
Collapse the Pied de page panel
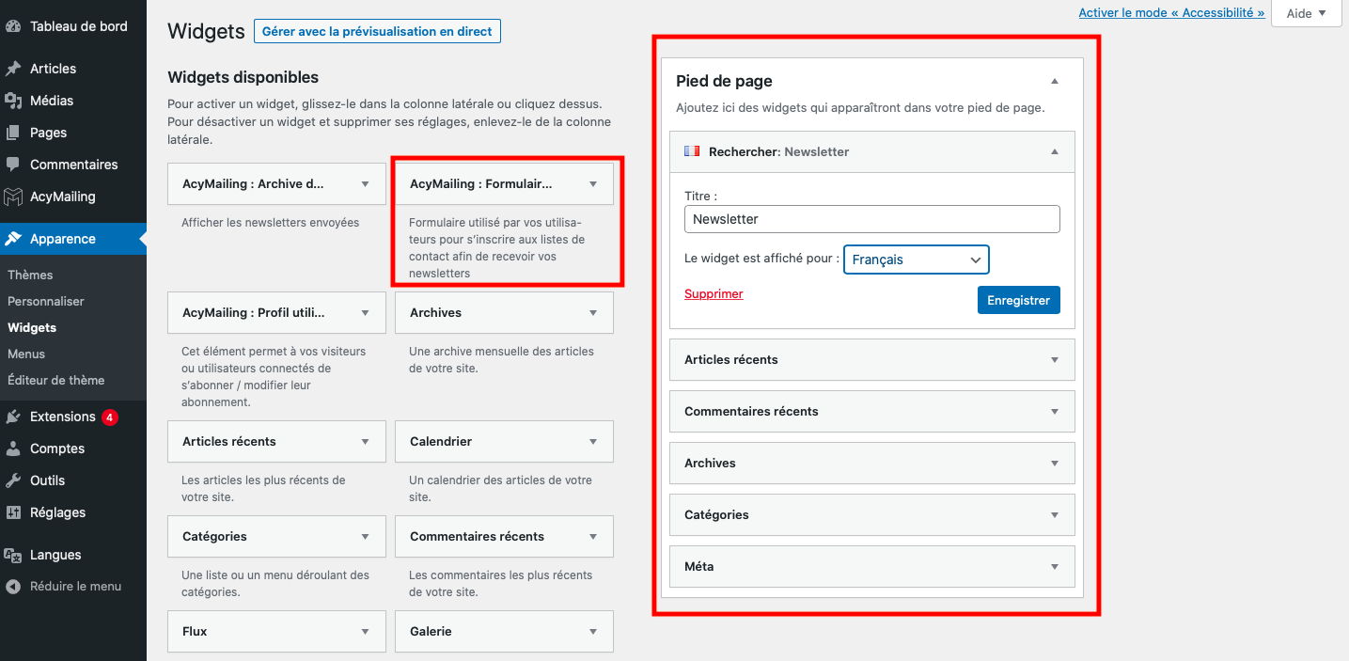point(1055,82)
